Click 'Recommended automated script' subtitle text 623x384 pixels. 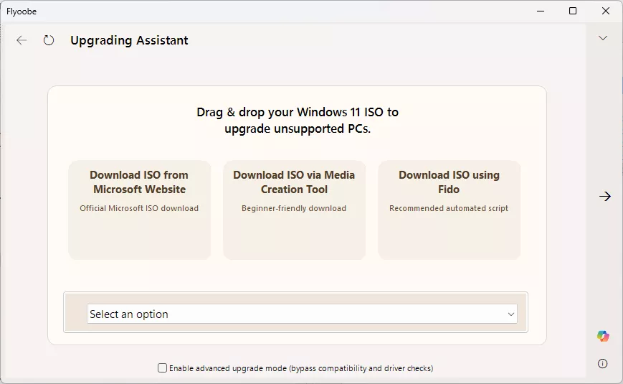pyautogui.click(x=449, y=208)
